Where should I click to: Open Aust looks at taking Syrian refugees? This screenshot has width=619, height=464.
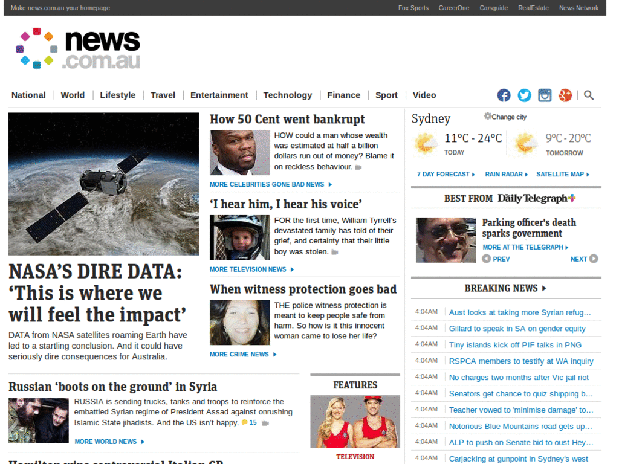pos(520,312)
